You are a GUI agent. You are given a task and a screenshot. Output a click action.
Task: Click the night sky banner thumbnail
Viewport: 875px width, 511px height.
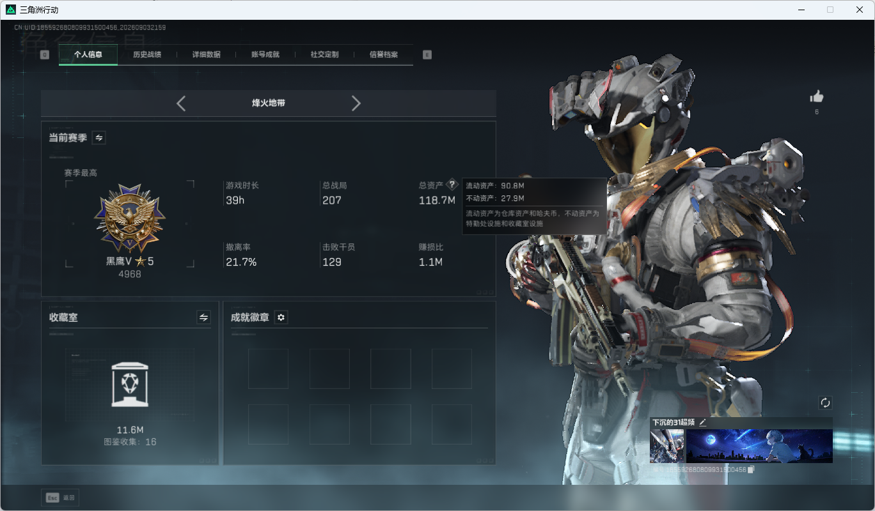759,446
